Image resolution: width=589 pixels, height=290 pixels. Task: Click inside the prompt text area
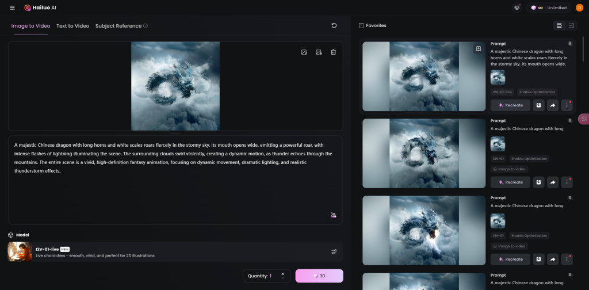[175, 180]
